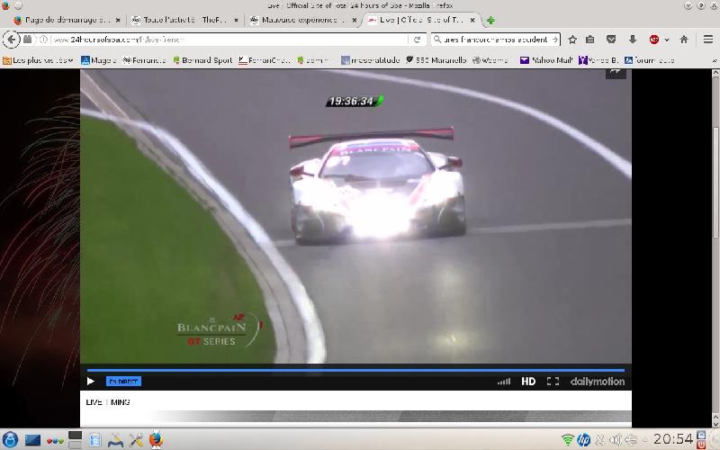Switch virtual desktop using the pager
Image resolution: width=720 pixels, height=450 pixels.
click(x=75, y=439)
